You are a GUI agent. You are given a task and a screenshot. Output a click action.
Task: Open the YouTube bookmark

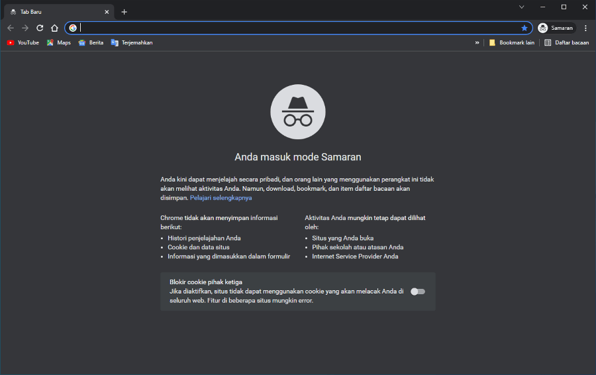tap(23, 42)
